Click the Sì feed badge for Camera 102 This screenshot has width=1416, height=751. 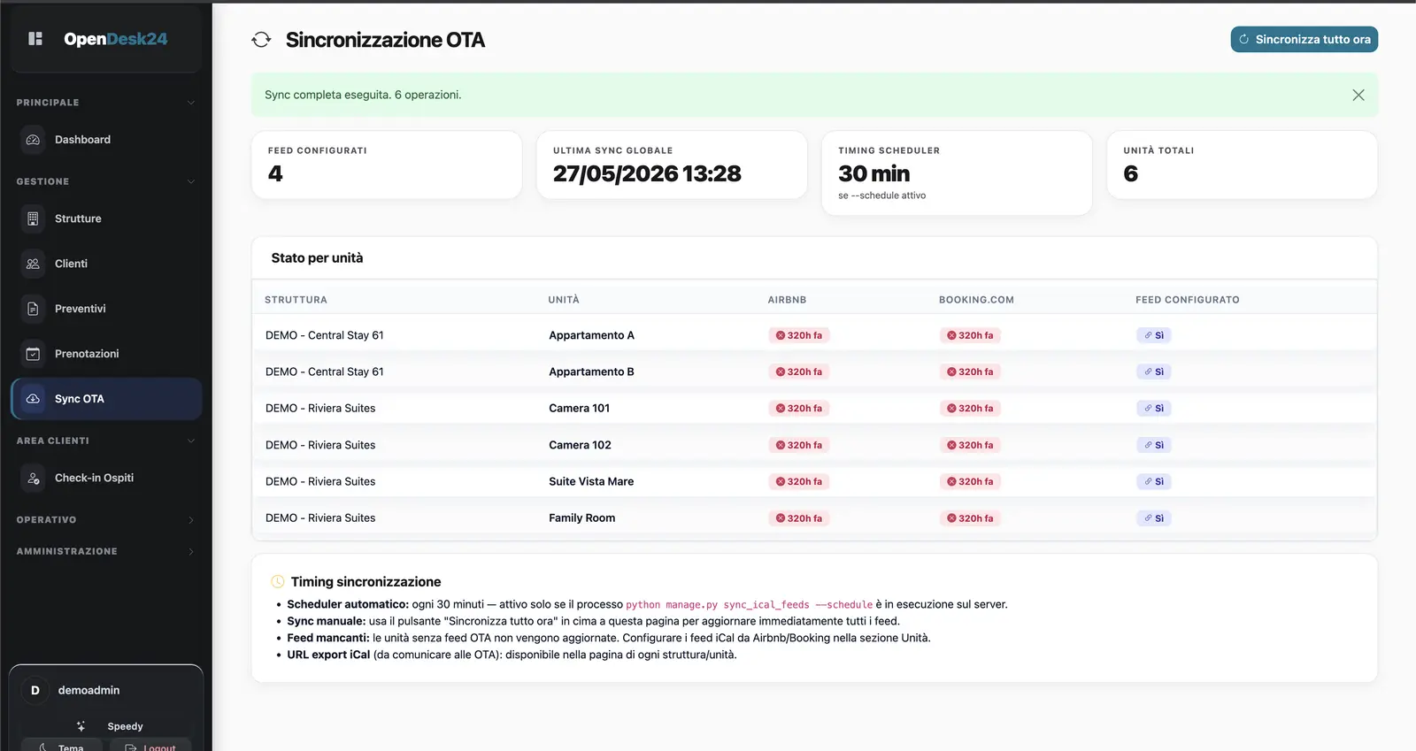coord(1154,445)
